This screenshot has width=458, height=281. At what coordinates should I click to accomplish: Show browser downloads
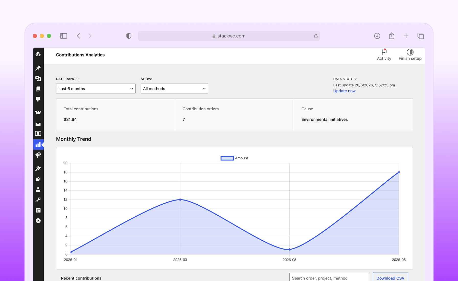377,36
